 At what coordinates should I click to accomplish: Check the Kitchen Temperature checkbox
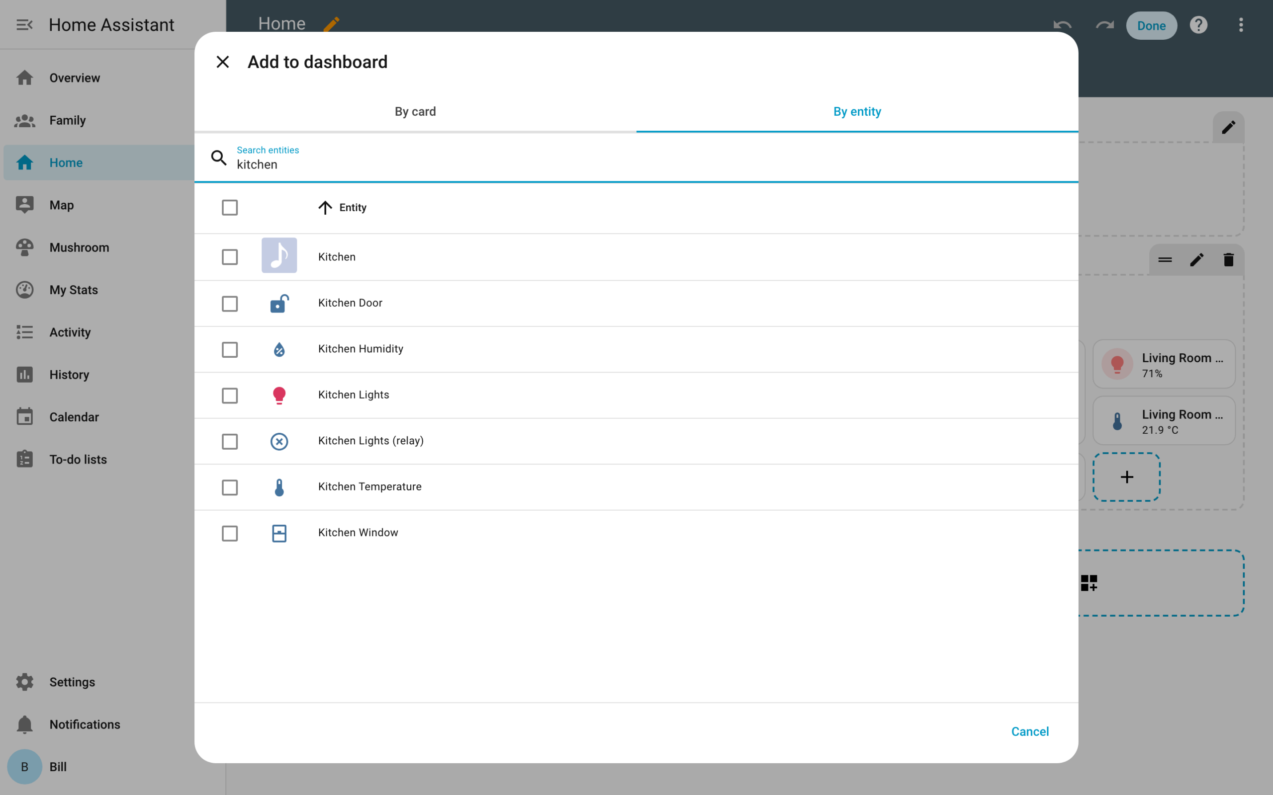[x=230, y=487]
